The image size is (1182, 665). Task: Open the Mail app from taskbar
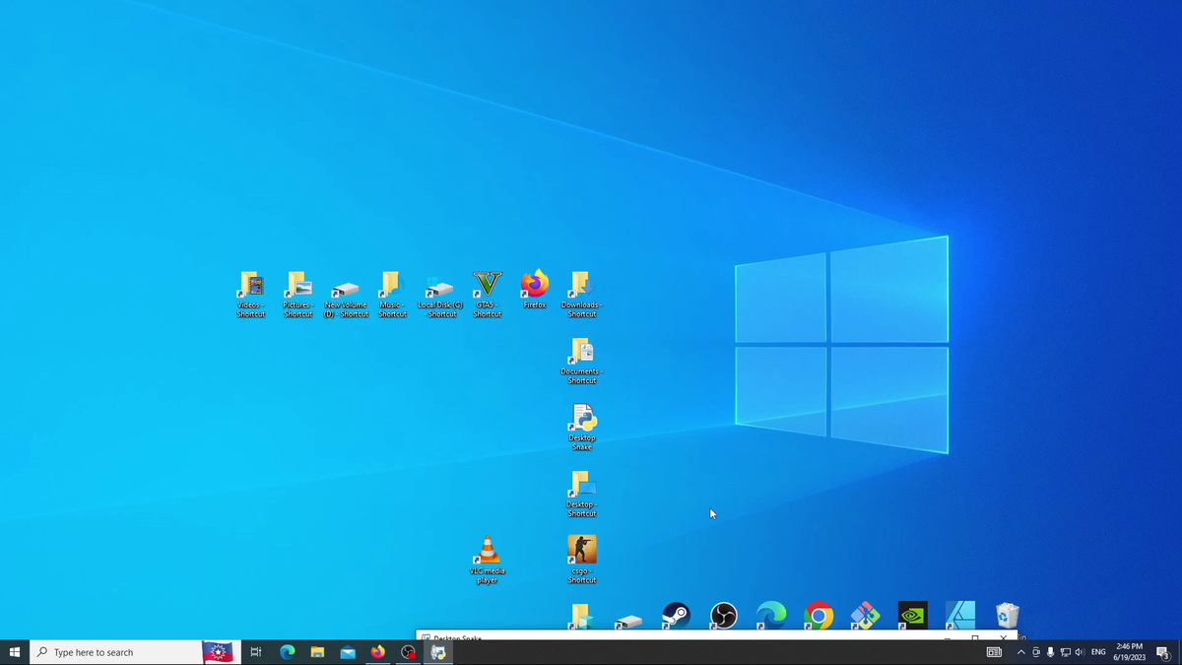point(348,652)
